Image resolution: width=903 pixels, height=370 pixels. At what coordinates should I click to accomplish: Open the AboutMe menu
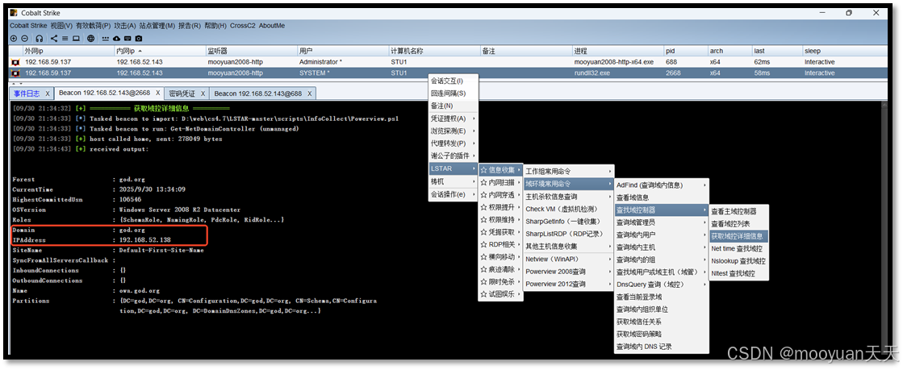(x=272, y=26)
